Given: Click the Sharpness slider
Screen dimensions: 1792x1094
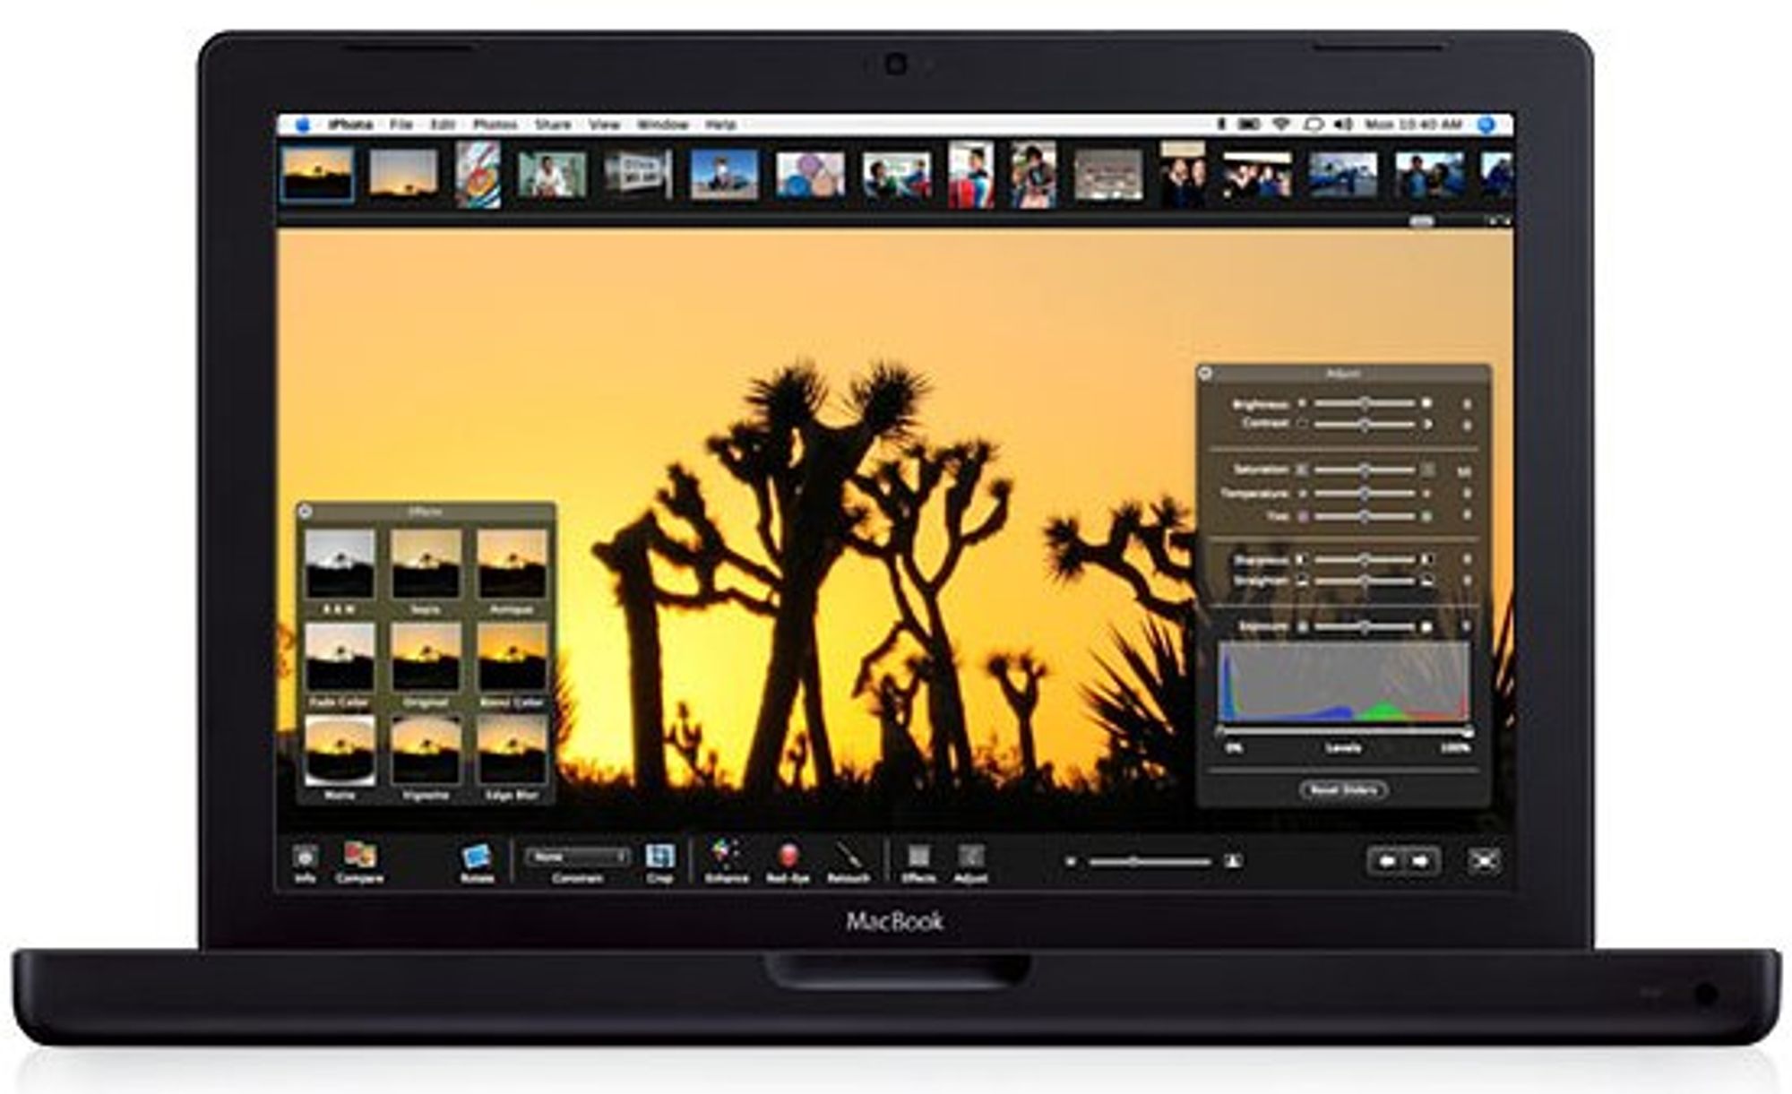Looking at the screenshot, I should (x=1364, y=559).
